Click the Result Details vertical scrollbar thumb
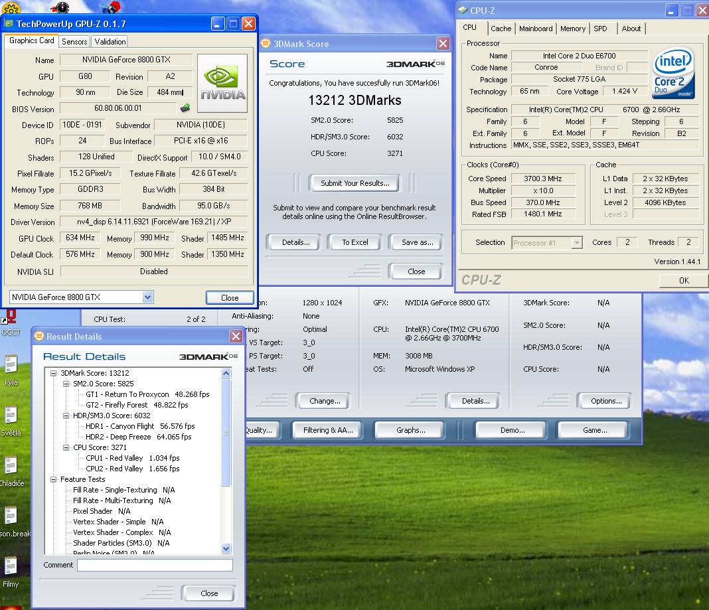 point(226,433)
